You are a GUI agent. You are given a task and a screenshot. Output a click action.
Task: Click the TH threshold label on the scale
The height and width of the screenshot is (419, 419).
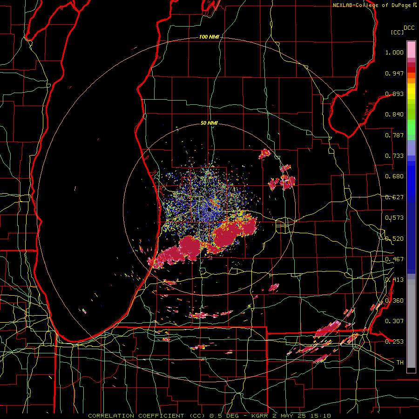click(x=400, y=363)
